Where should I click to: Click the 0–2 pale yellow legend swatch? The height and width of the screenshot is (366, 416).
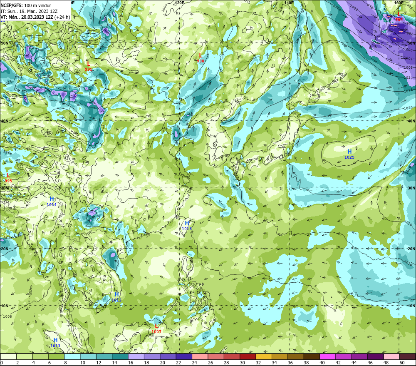coord(8,356)
